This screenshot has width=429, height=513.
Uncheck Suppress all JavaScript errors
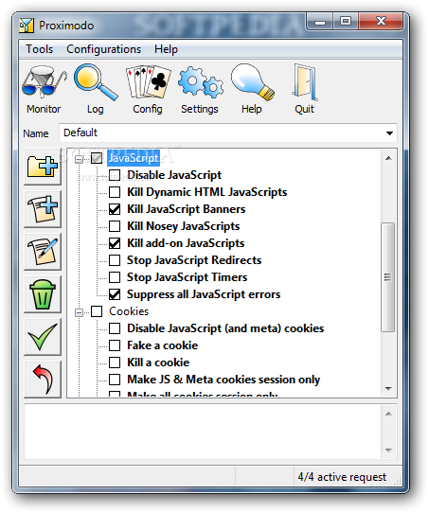click(115, 294)
